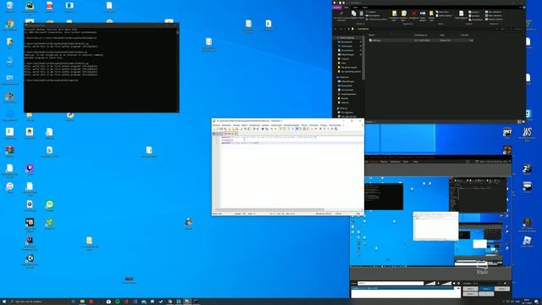Screen dimensions: 542x305
Task: Click Zoom In icon in Notepad++ toolbar
Action: 272,129
